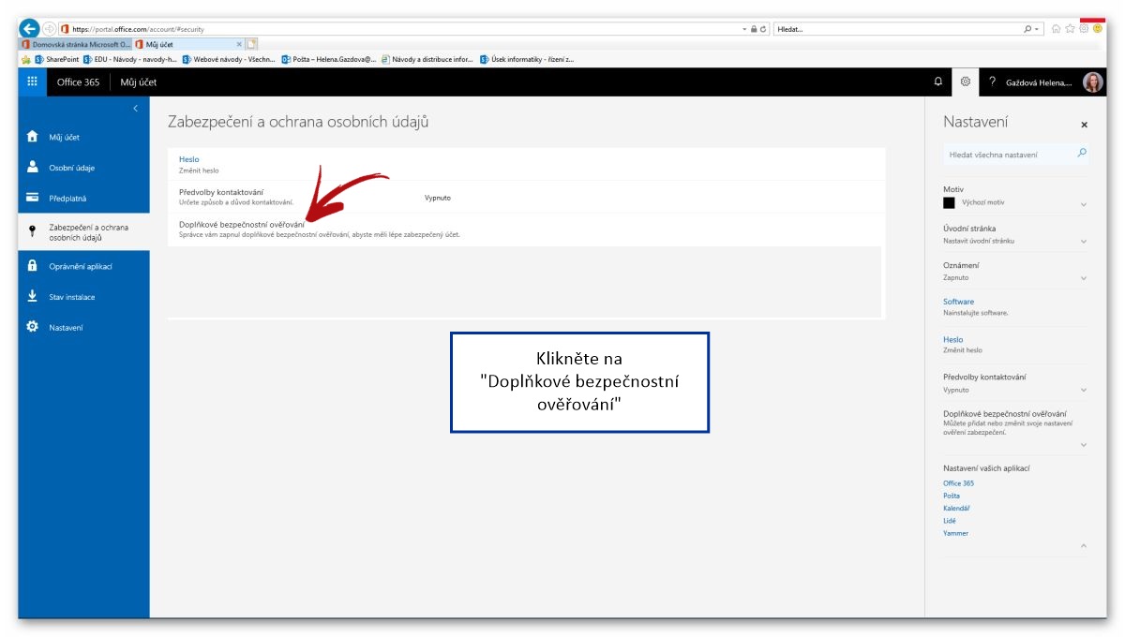Collapse the left navigation with chevron
This screenshot has width=1125, height=637.
click(135, 109)
